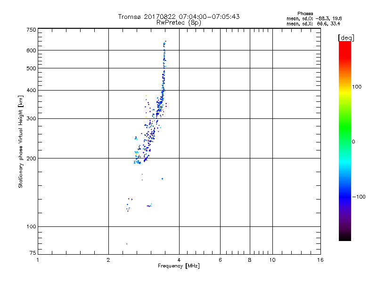
Task: Click the x-axis tick label '4'
Action: (x=179, y=260)
